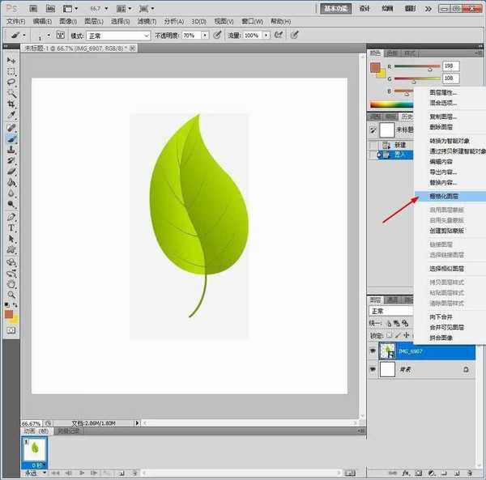Viewport: 486px width, 480px height.
Task: Select the Zoom tool in toolbox
Action: [x=11, y=296]
